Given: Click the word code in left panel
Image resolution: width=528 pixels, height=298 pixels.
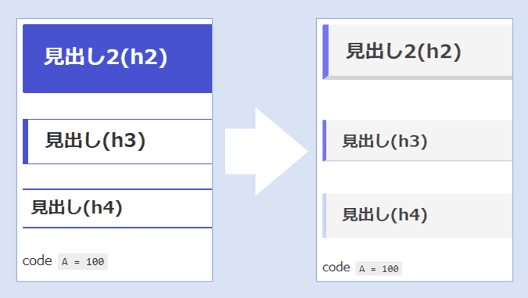Looking at the screenshot, I should pyautogui.click(x=38, y=261).
